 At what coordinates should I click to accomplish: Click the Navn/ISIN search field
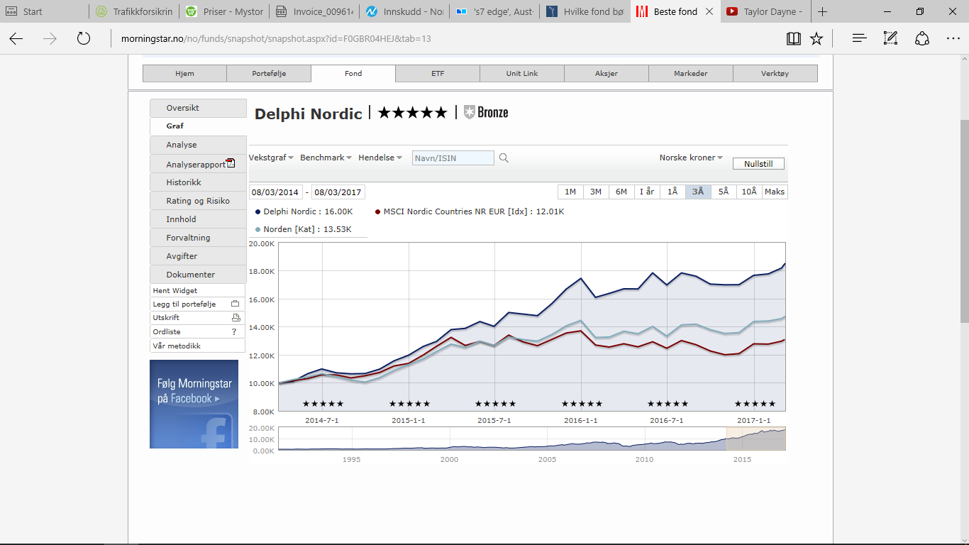pyautogui.click(x=453, y=158)
